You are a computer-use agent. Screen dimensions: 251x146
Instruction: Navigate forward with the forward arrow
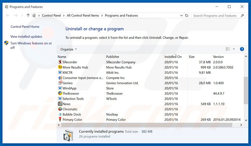(16, 15)
